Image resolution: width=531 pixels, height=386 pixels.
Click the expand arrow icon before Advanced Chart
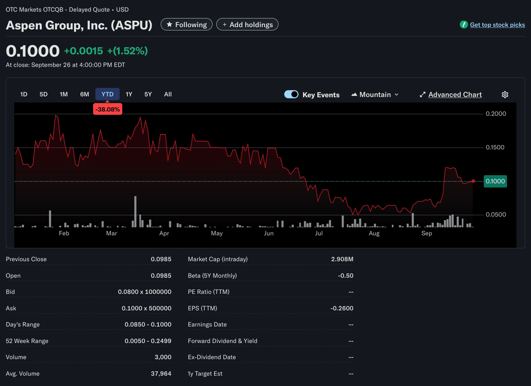422,94
